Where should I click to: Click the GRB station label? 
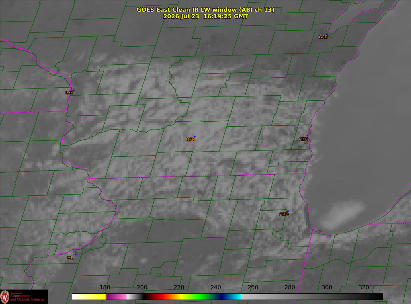click(323, 37)
